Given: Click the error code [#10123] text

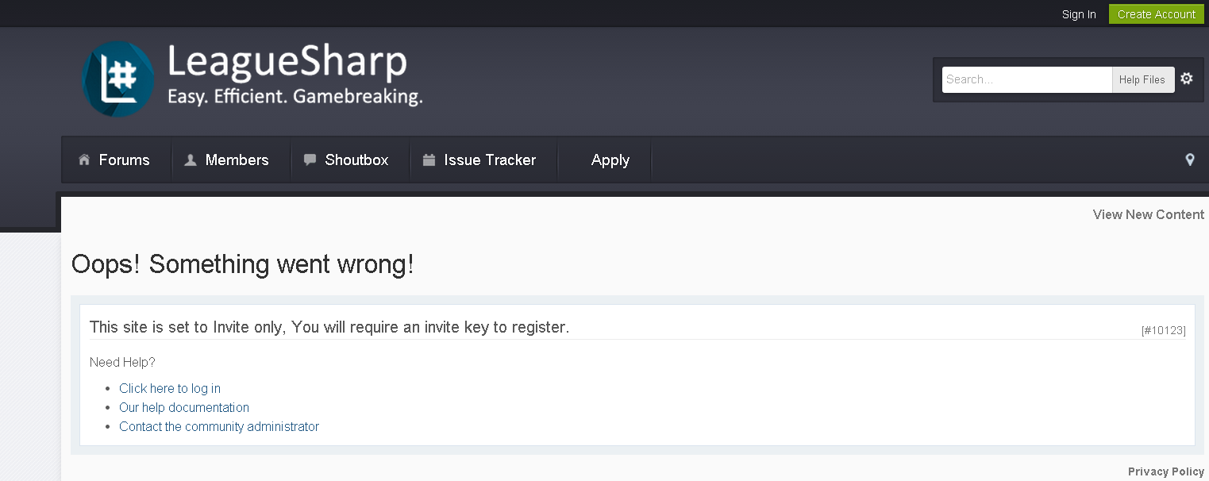Looking at the screenshot, I should 1164,330.
